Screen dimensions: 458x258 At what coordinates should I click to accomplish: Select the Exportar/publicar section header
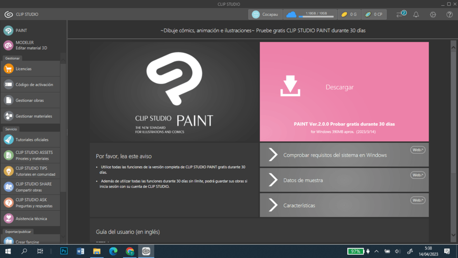[18, 231]
